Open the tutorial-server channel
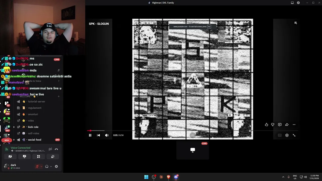 pyautogui.click(x=36, y=102)
